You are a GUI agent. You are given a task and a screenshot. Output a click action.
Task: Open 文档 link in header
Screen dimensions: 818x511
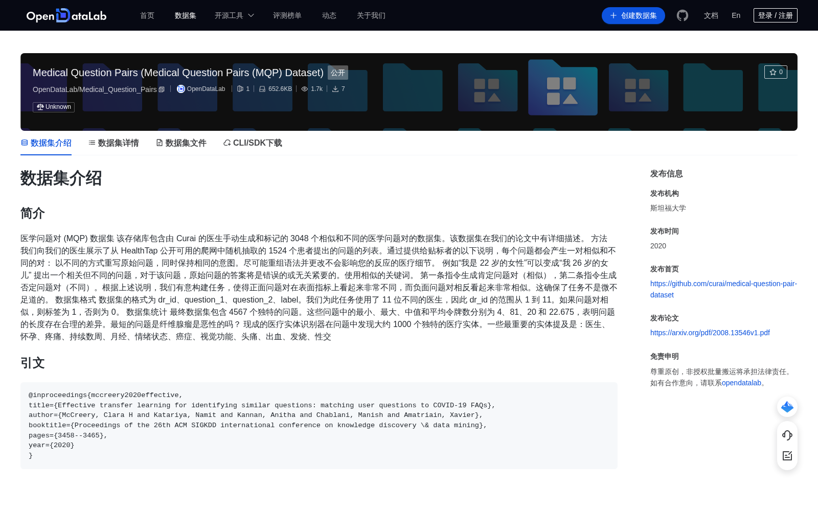click(711, 15)
